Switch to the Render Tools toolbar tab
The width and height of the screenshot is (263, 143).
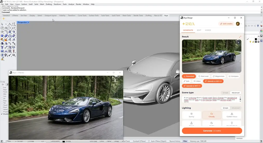coord(138,15)
